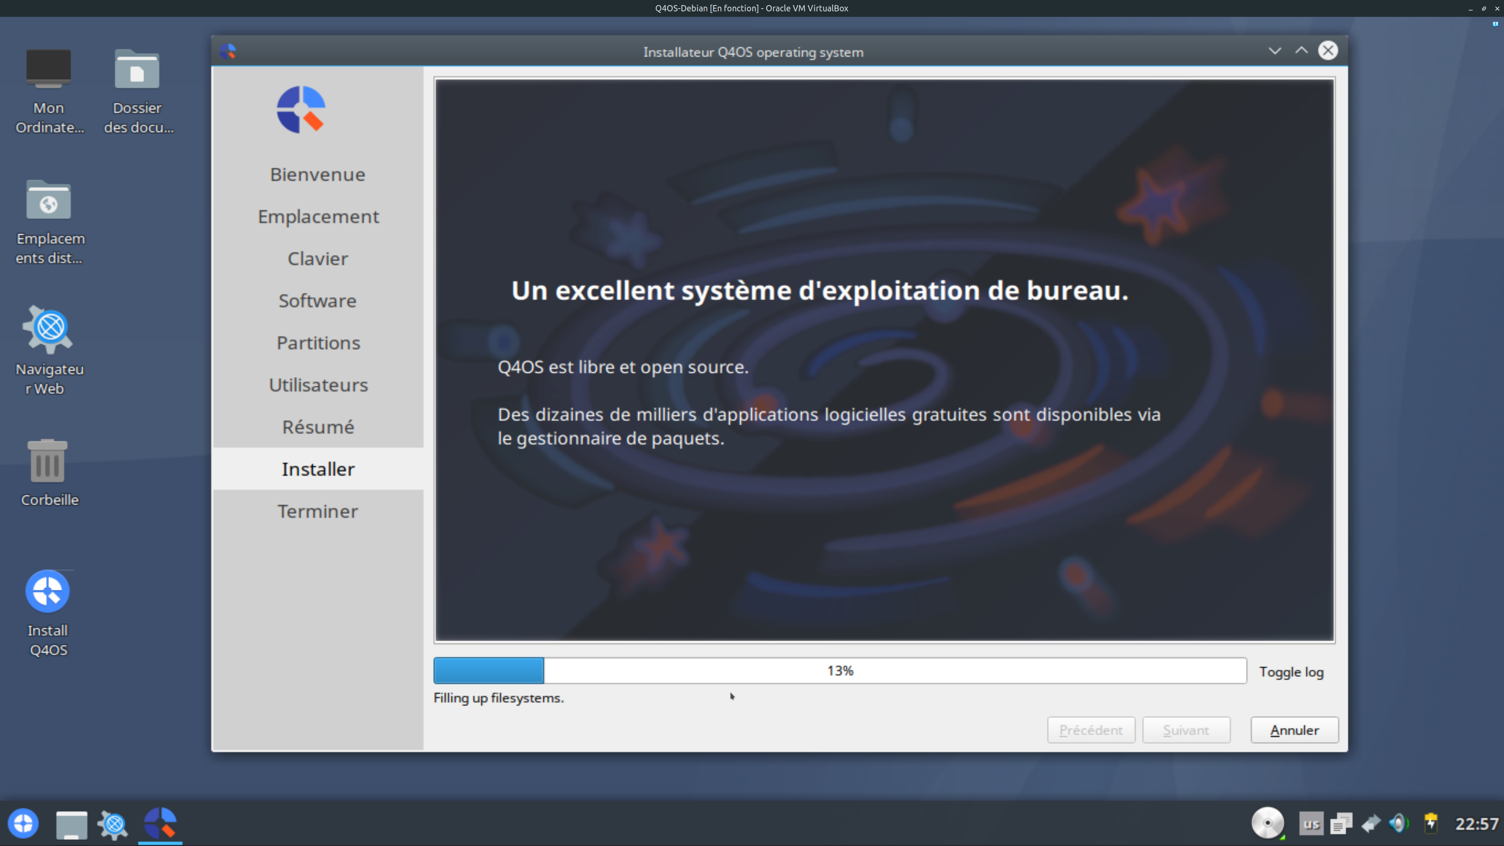Go to the Software step
Viewport: 1504px width, 846px height.
tap(318, 301)
